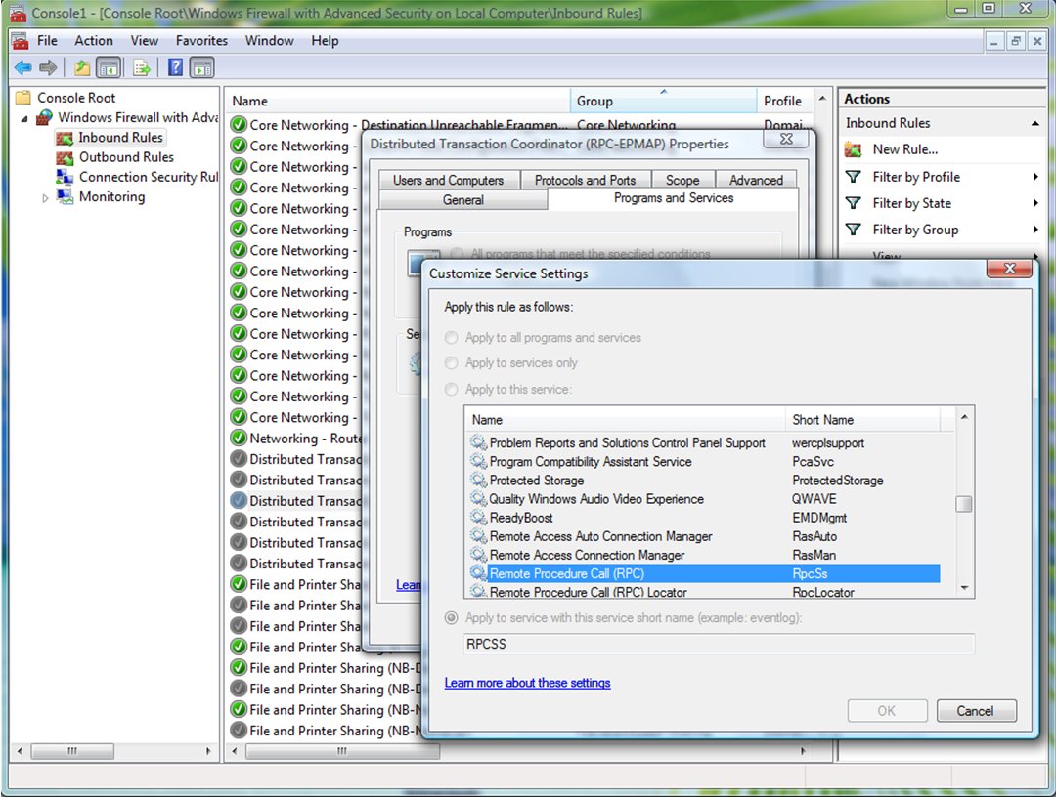Click the ReadyBoost service gear icon

pyautogui.click(x=478, y=518)
